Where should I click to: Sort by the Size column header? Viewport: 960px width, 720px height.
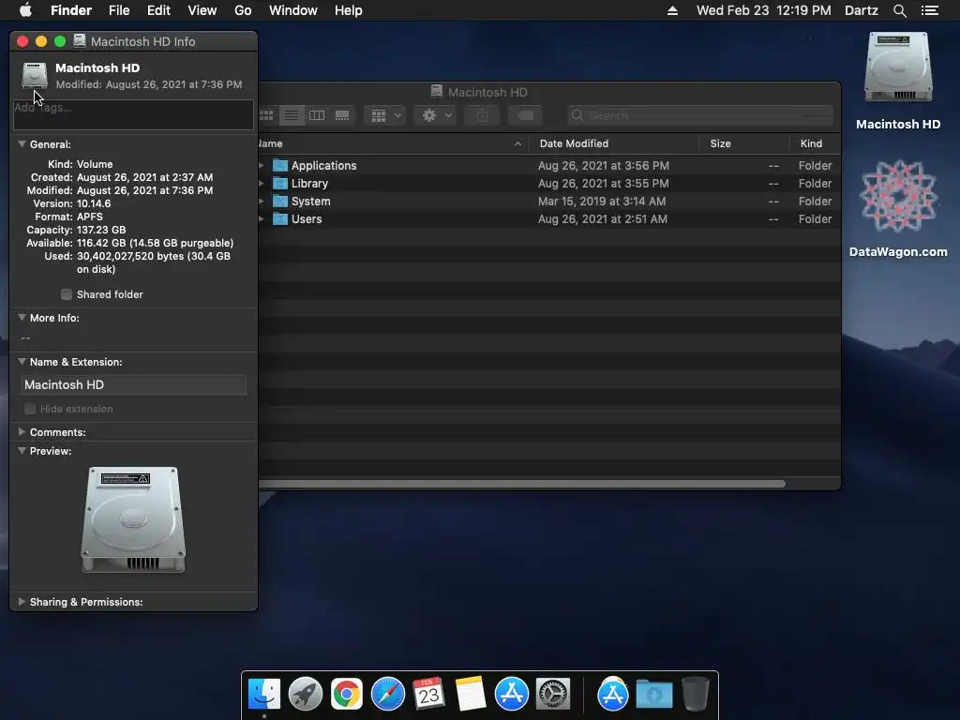[x=743, y=143]
